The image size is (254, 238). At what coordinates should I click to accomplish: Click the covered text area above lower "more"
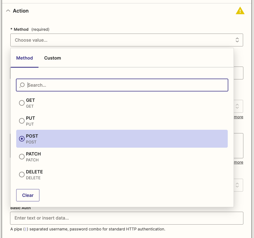(238, 145)
